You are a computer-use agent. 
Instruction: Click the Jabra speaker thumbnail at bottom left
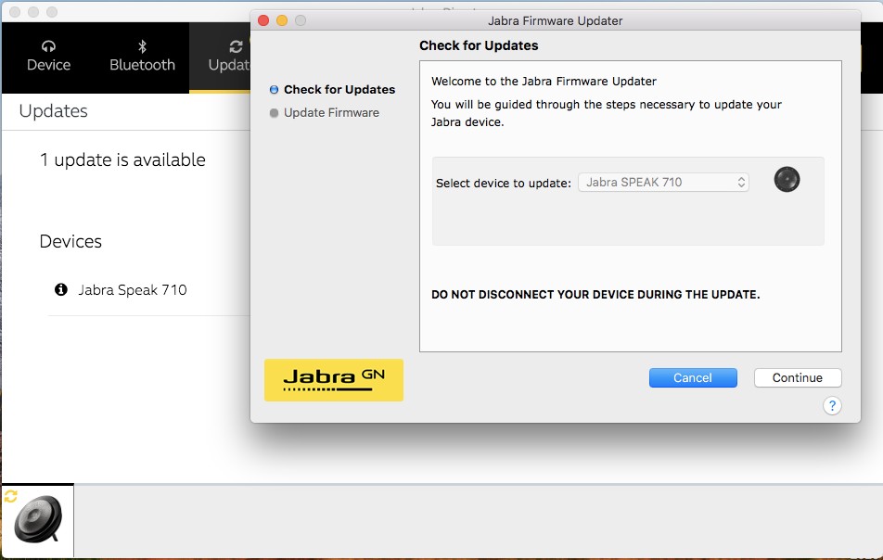click(38, 520)
